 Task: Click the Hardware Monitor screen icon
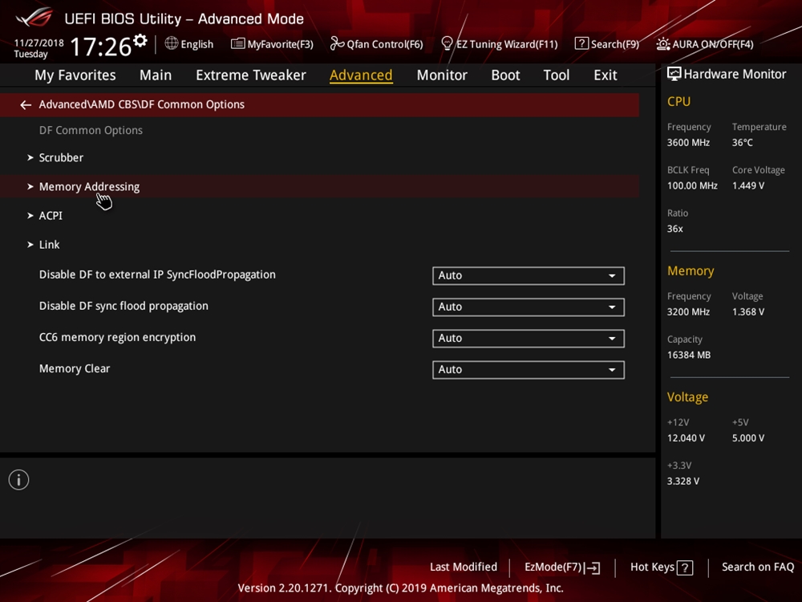point(674,74)
